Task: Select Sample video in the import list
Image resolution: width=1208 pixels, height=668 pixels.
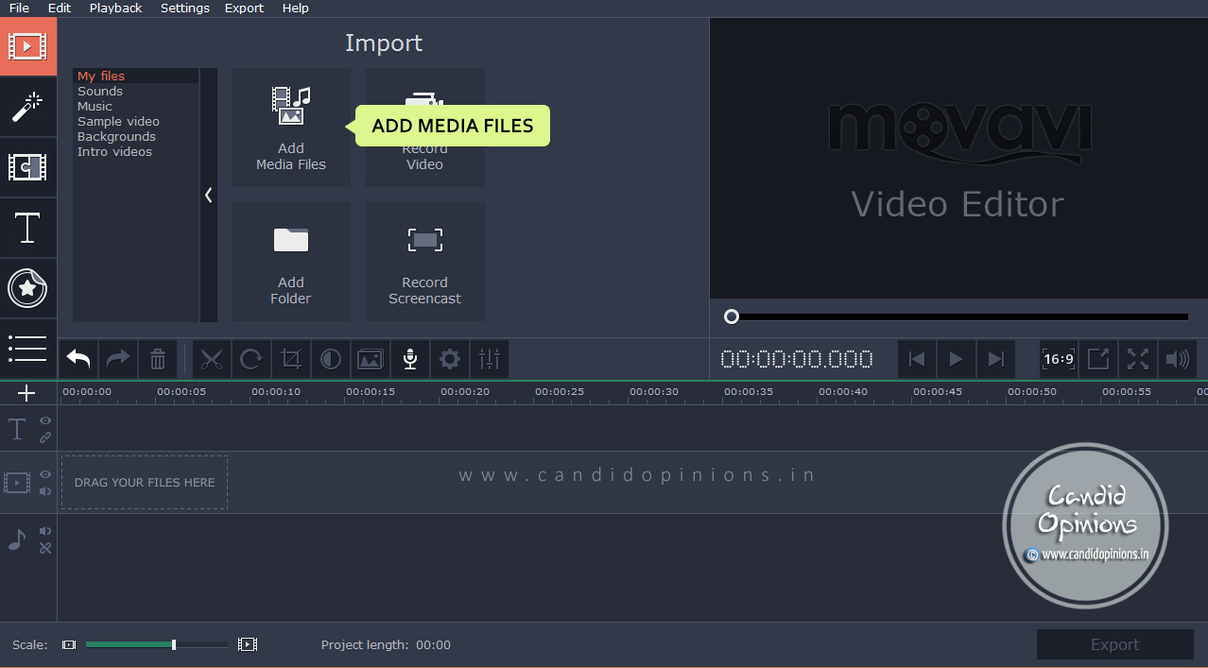Action: tap(118, 121)
